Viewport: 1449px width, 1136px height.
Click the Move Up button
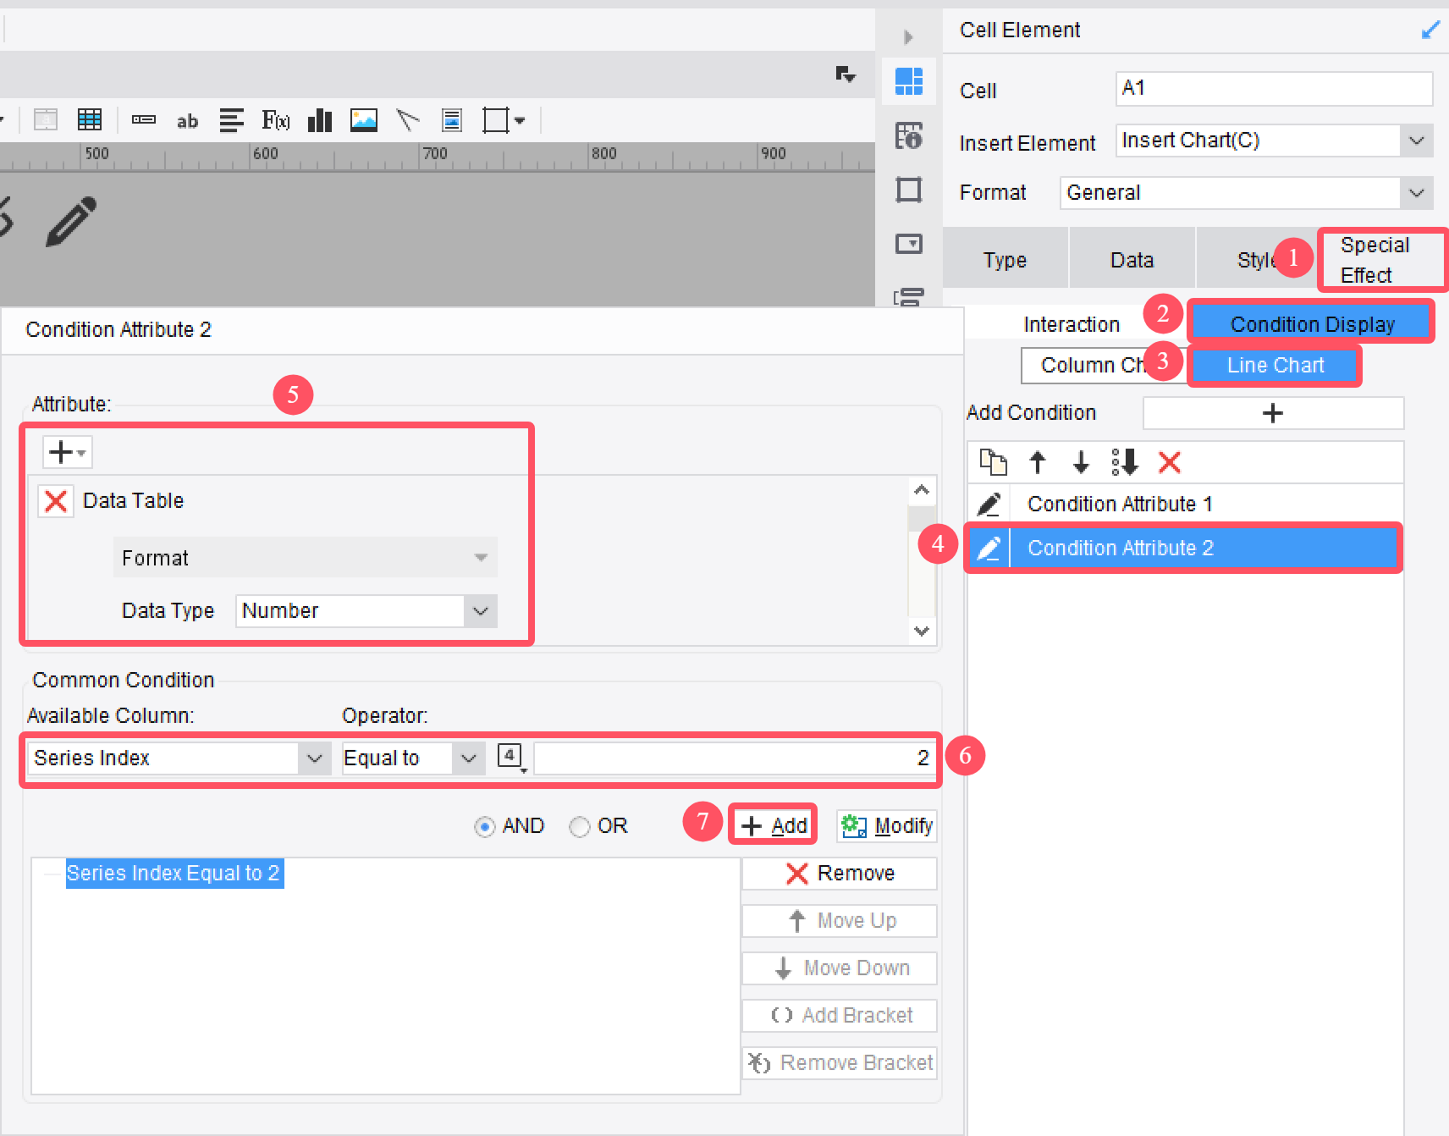click(x=840, y=921)
